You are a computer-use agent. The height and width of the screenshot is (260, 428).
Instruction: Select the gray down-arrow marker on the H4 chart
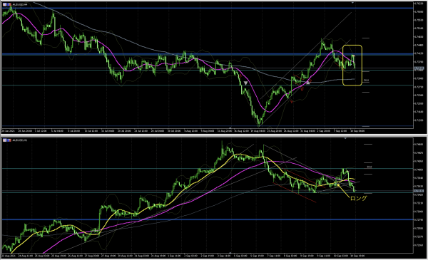[x=245, y=83]
